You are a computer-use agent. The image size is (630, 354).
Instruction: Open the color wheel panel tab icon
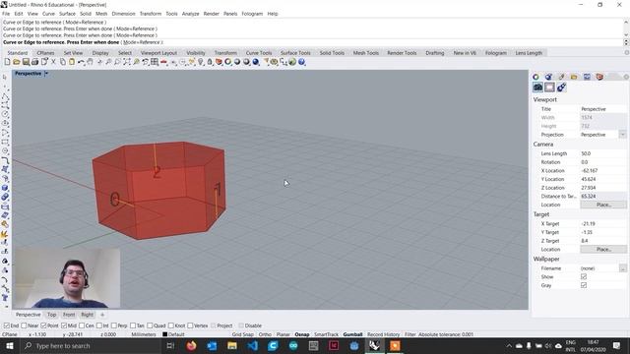pos(535,77)
